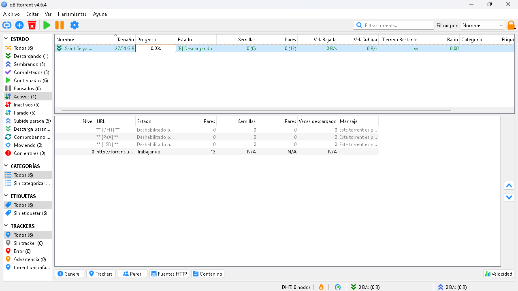Click the add torrent file plus icon
This screenshot has width=518, height=291.
click(19, 25)
